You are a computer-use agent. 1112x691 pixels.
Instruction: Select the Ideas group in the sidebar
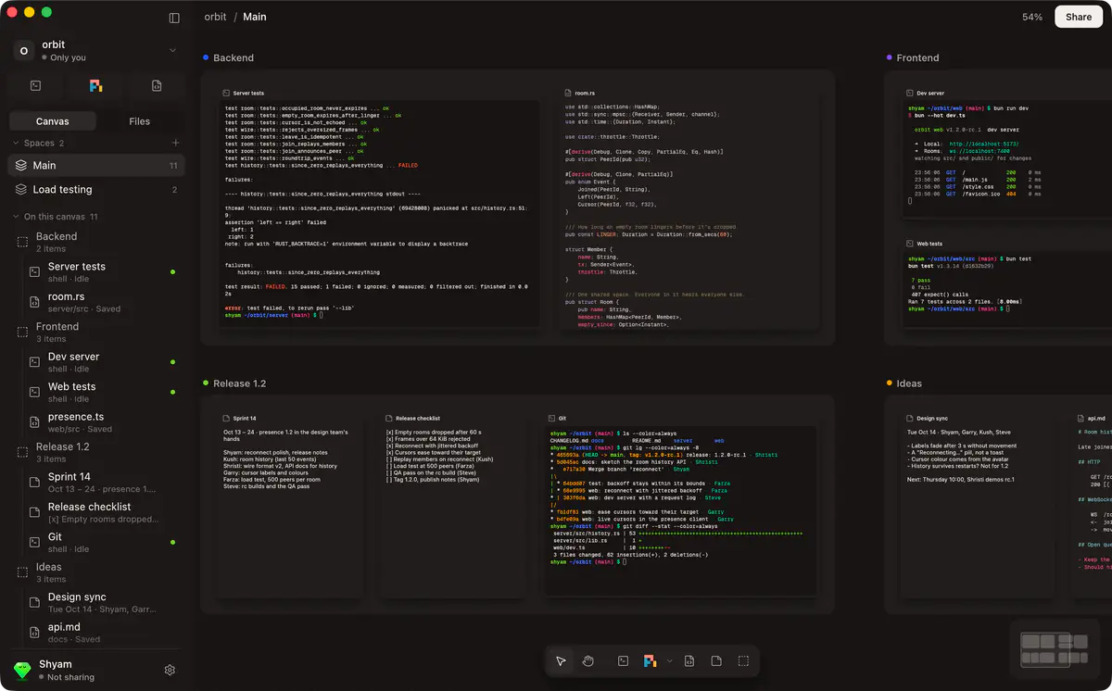pos(96,572)
